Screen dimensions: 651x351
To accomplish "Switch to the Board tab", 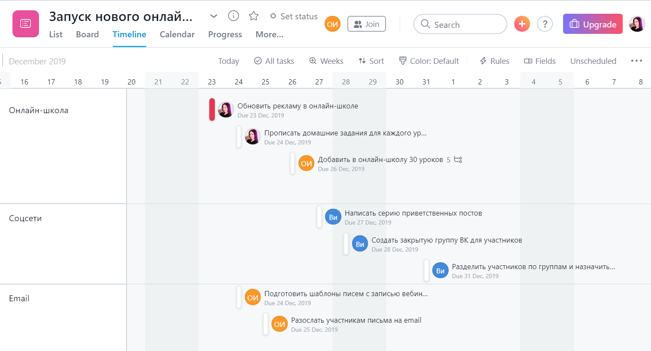I will [x=87, y=34].
